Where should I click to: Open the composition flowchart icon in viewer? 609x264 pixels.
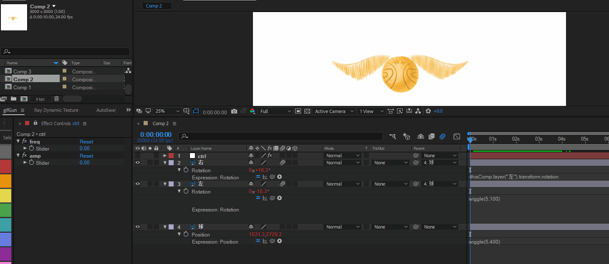(x=418, y=111)
